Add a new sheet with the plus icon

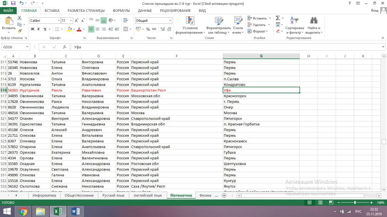[224, 196]
